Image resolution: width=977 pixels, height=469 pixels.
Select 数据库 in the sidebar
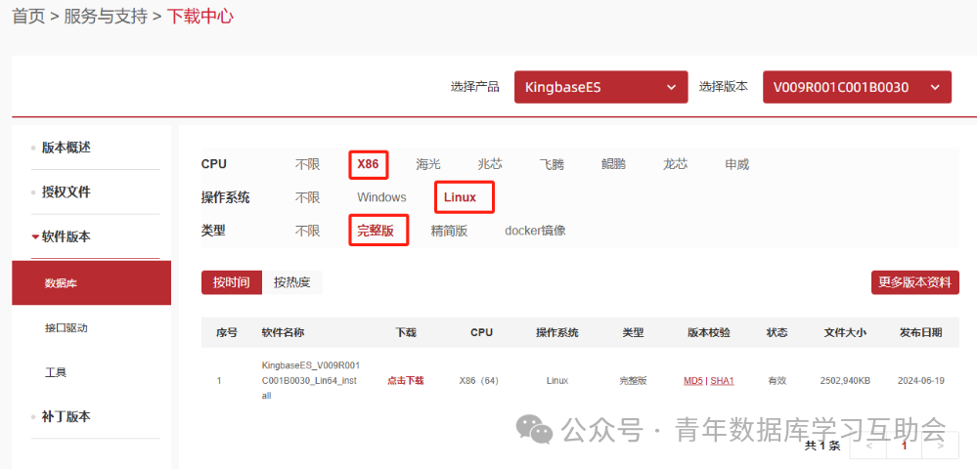pos(91,283)
